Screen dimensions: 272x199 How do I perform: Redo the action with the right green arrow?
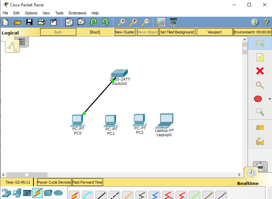point(105,22)
